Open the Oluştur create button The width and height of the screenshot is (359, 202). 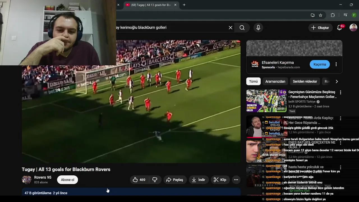tap(321, 27)
